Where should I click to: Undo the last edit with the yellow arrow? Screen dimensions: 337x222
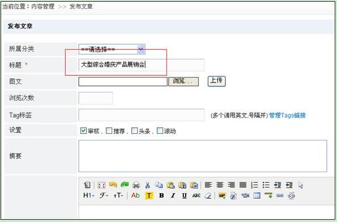pos(113,185)
